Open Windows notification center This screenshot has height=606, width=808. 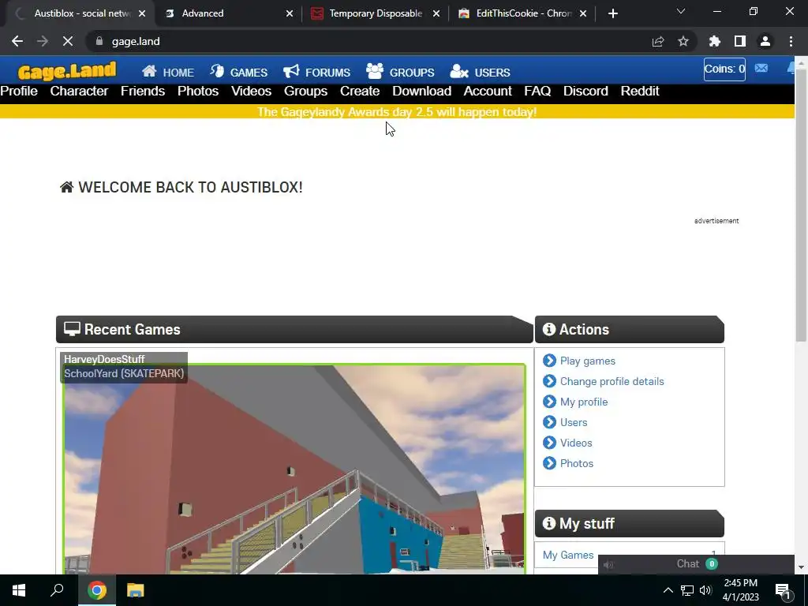coord(783,591)
